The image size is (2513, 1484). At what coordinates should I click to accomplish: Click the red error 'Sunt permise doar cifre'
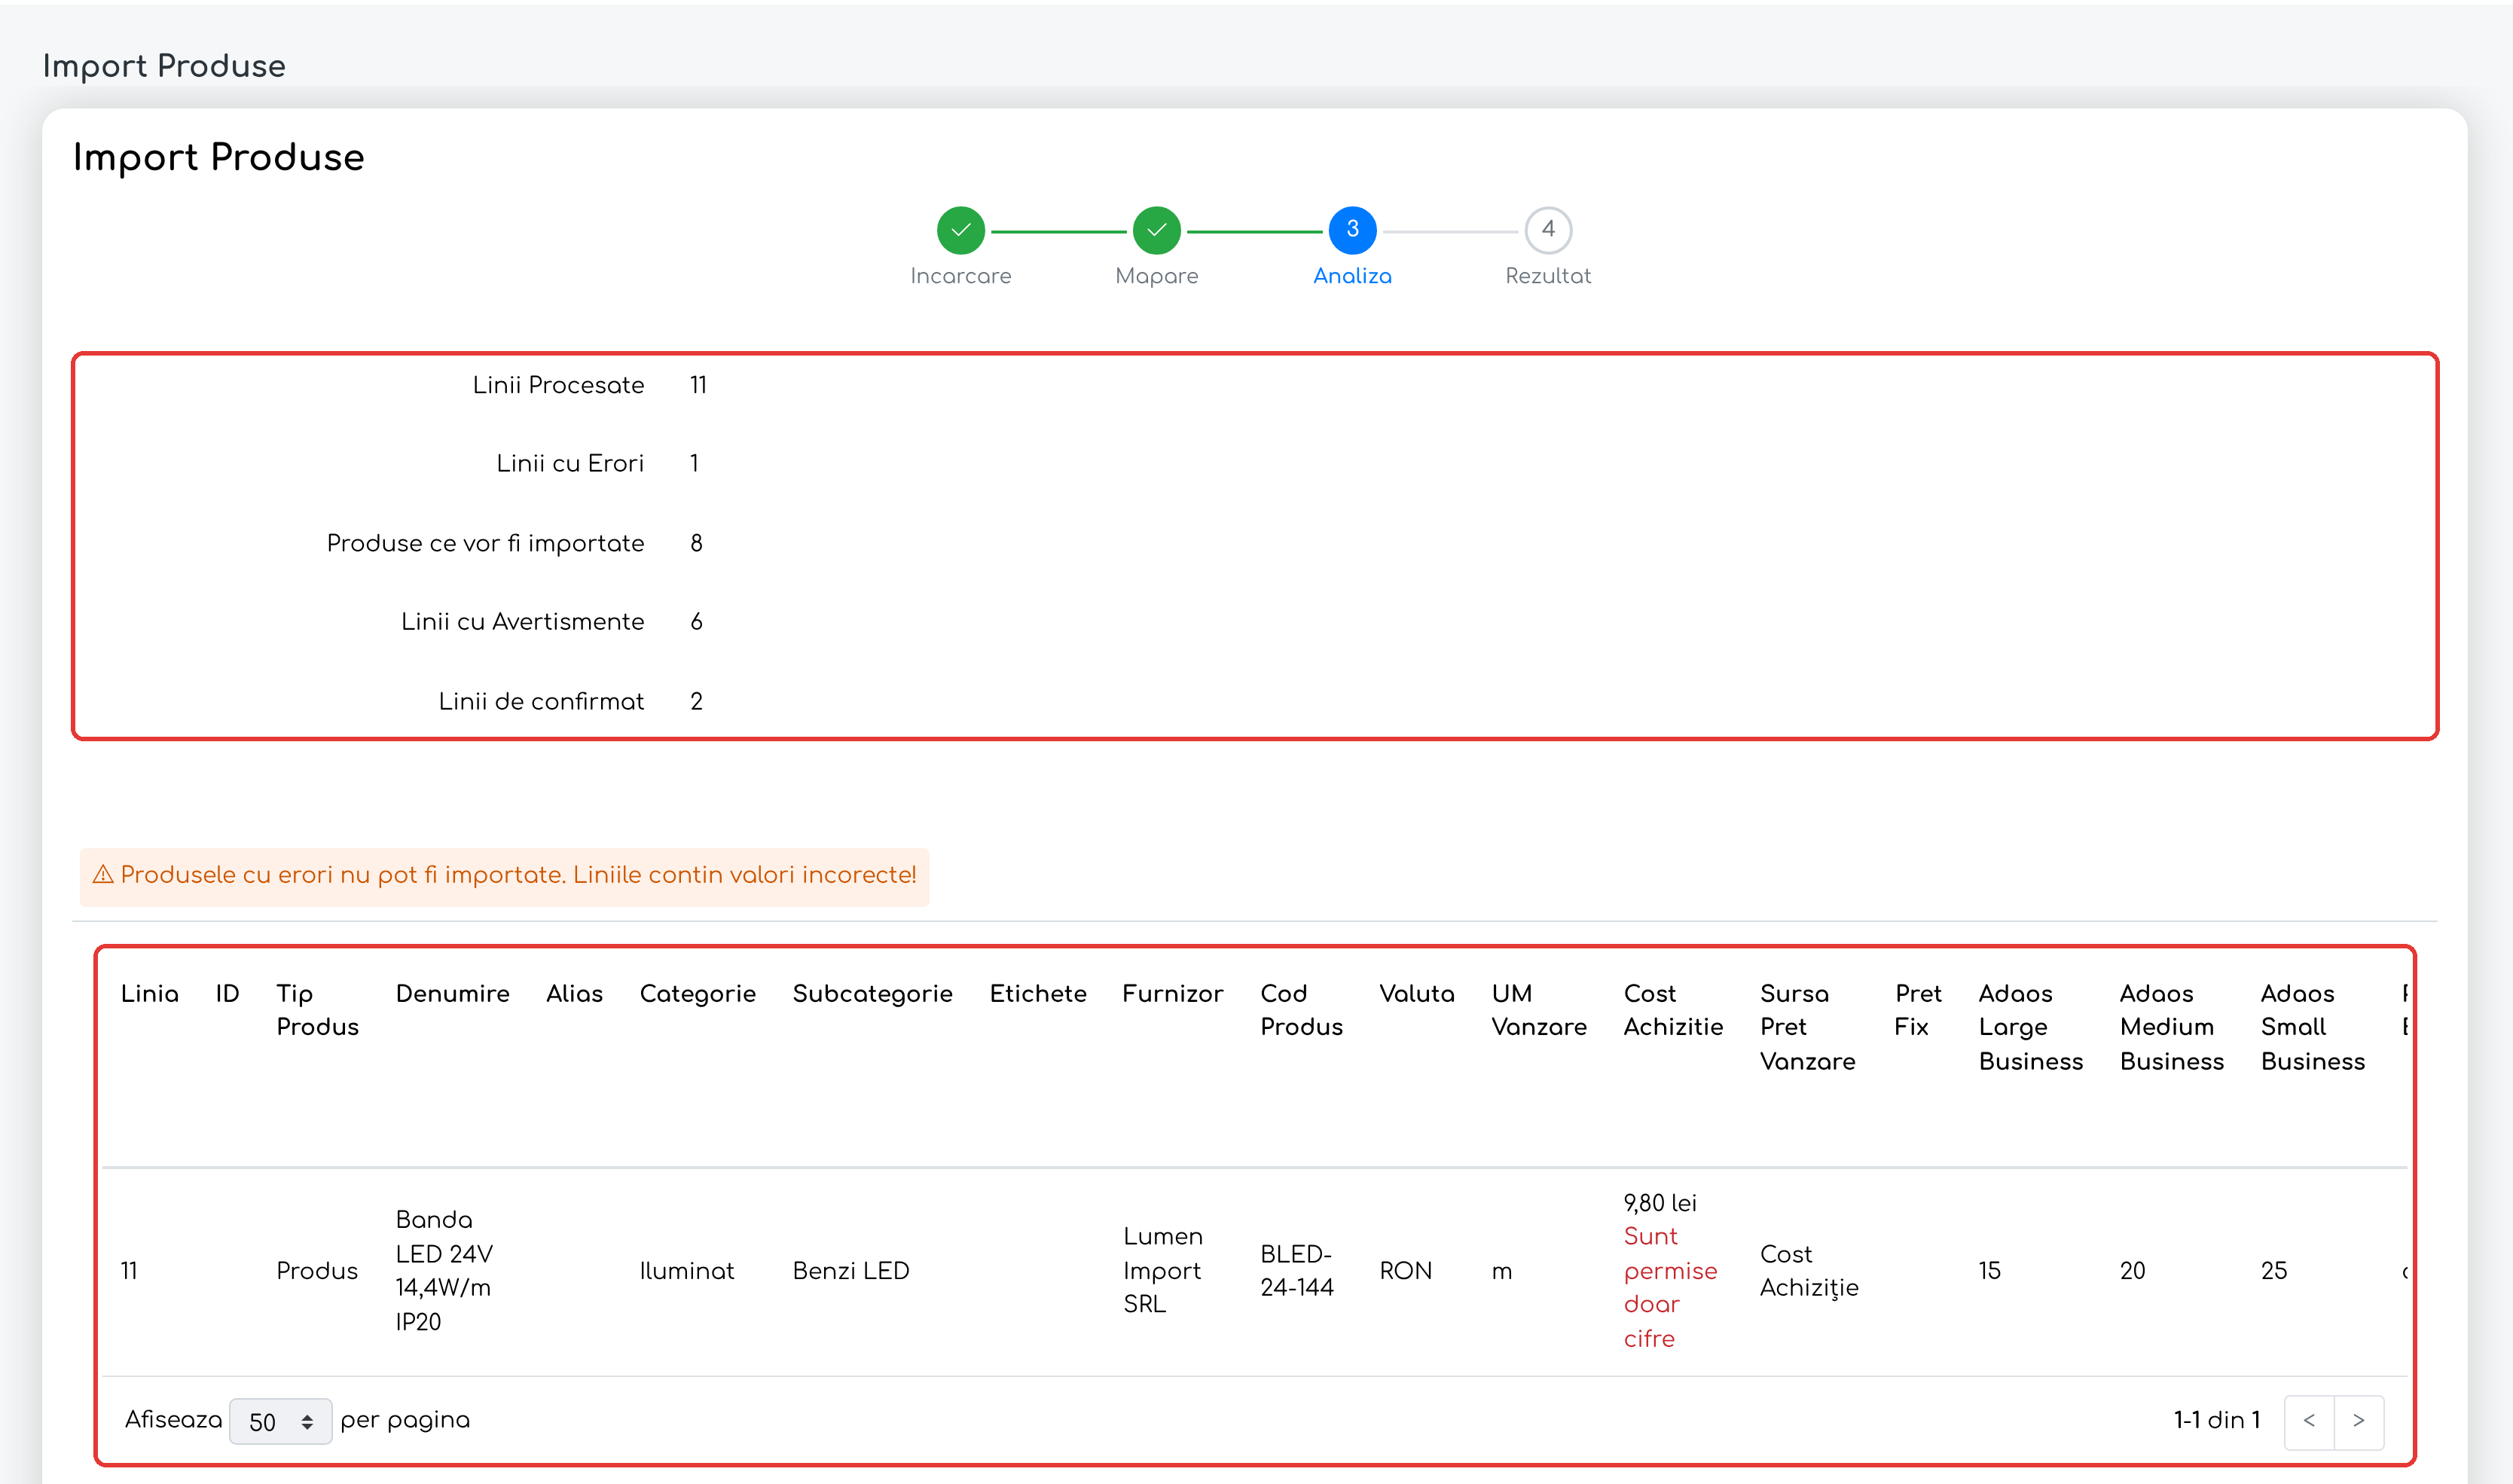coord(1670,1288)
